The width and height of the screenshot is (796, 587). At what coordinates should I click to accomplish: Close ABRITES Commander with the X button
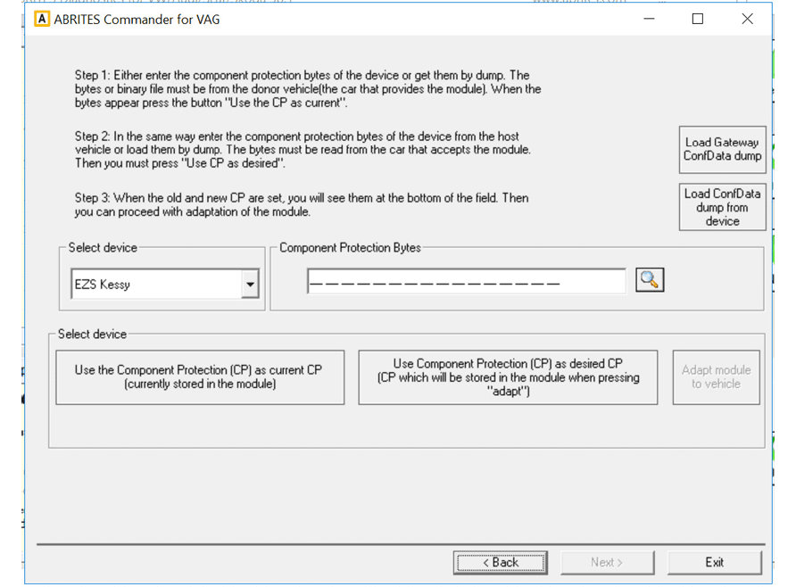coord(747,19)
